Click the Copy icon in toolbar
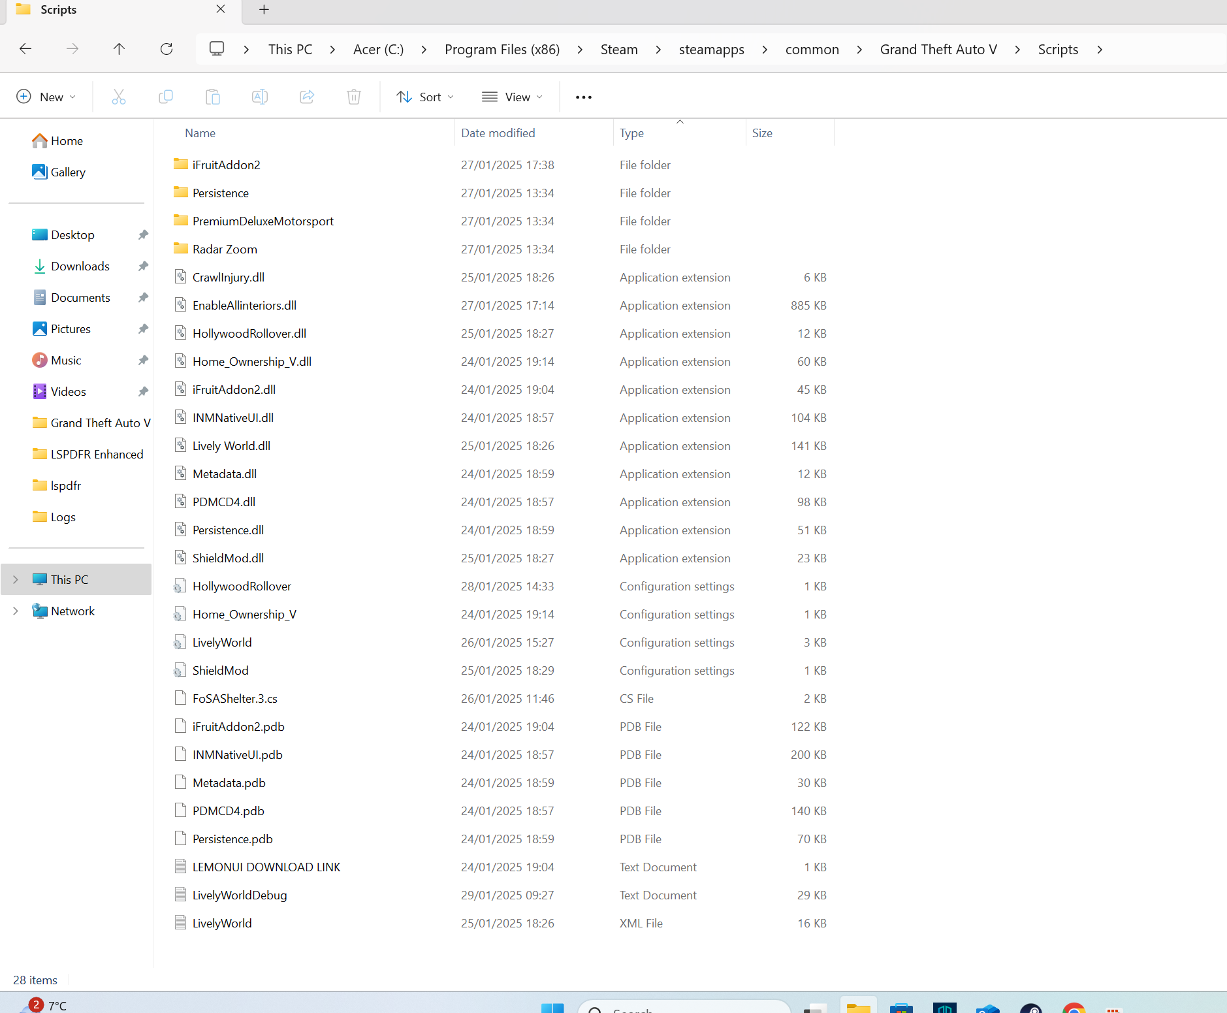This screenshot has height=1013, width=1227. [x=166, y=97]
